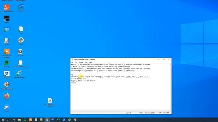The image size is (218, 122).
Task: Click 'UTF-8 with BOM' in status bar
Action: tap(163, 113)
